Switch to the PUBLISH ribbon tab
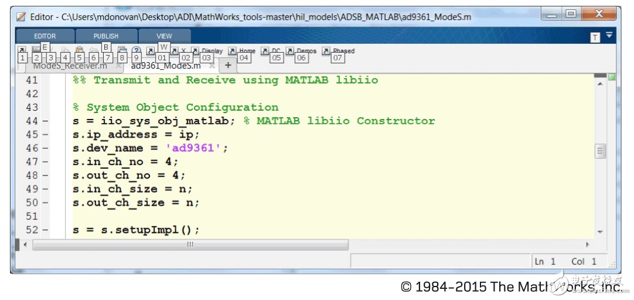The height and width of the screenshot is (300, 634). (x=106, y=36)
